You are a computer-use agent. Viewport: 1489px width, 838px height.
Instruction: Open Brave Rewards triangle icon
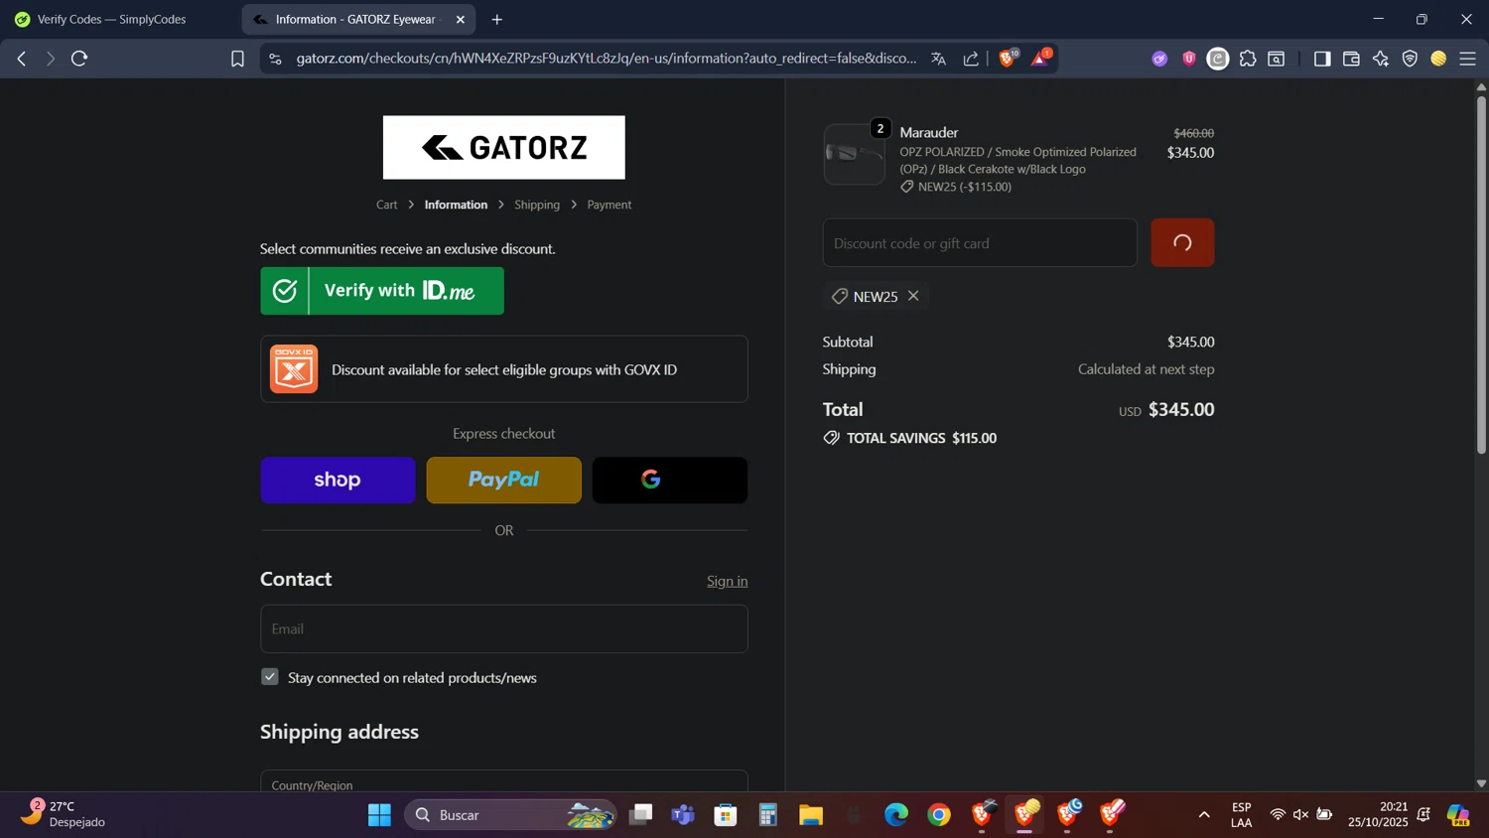(x=1039, y=59)
